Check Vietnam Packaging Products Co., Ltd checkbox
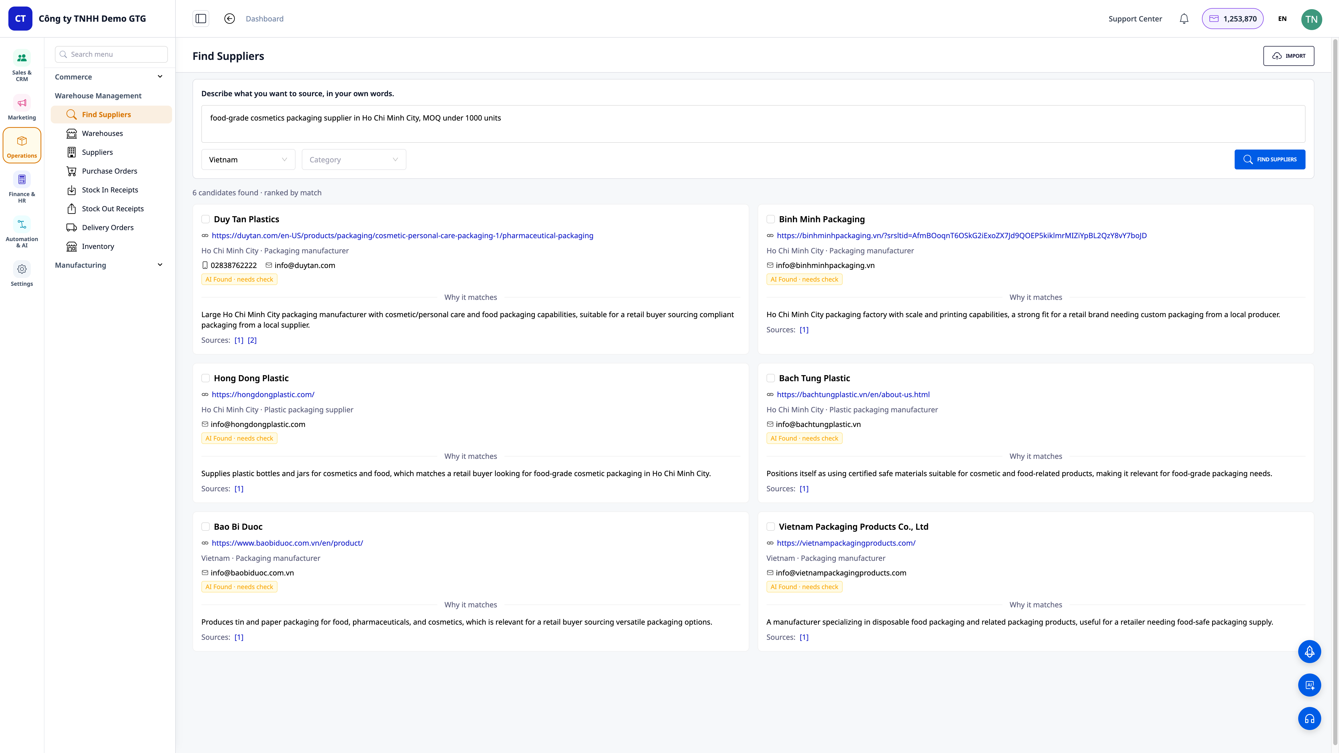 (x=770, y=526)
